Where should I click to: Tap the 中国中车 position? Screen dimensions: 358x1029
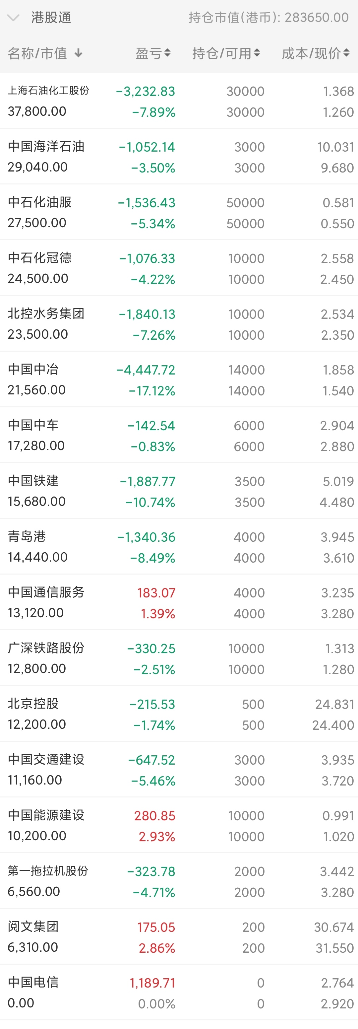pyautogui.click(x=179, y=436)
